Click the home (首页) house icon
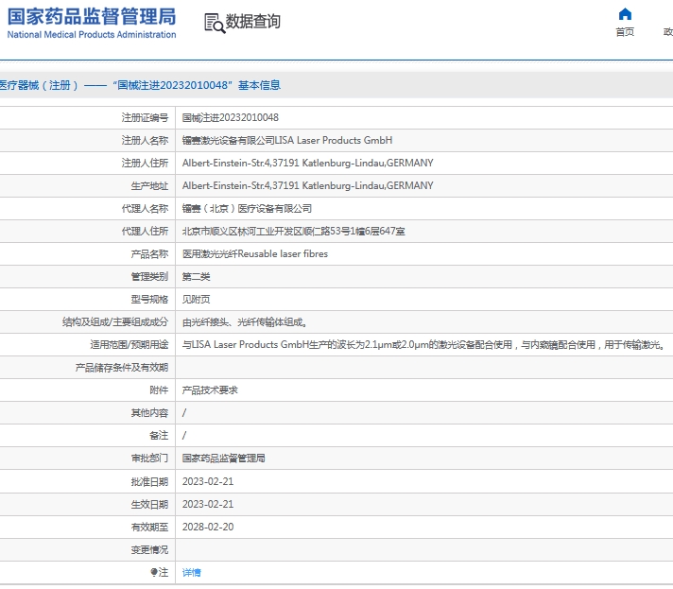This screenshot has height=589, width=673. click(625, 14)
